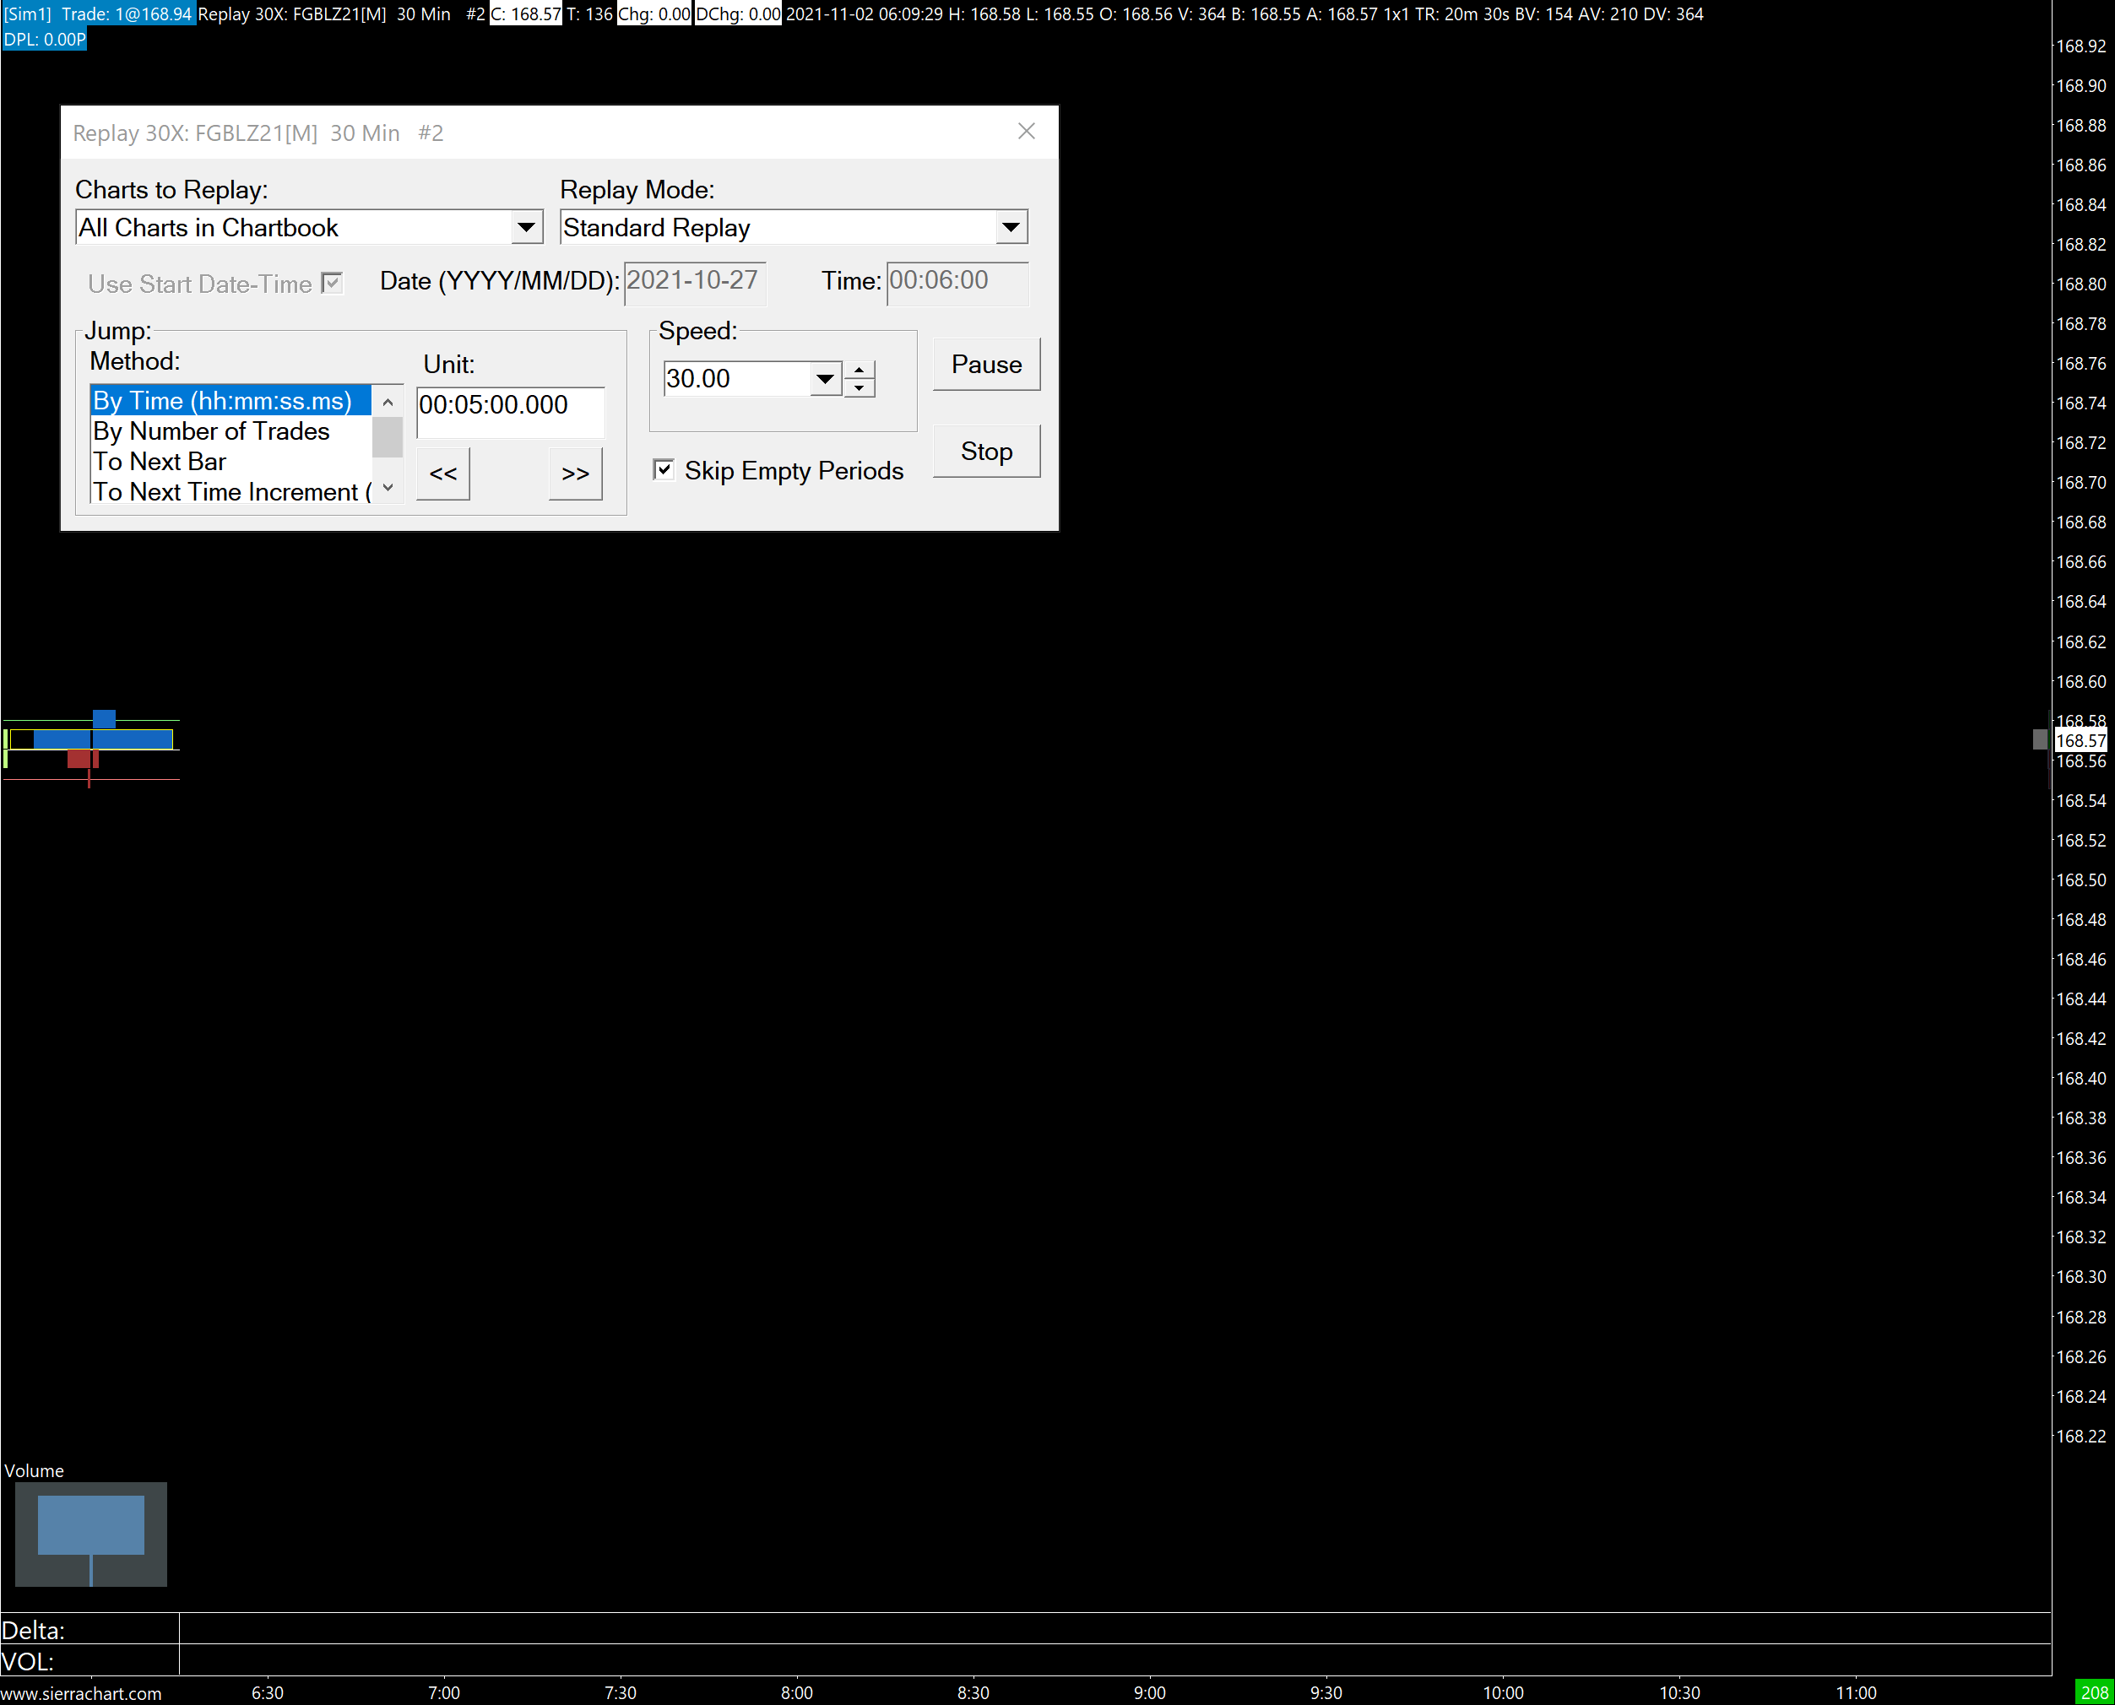Pause the chart replay
Viewport: 2115px width, 1705px height.
pyautogui.click(x=985, y=365)
